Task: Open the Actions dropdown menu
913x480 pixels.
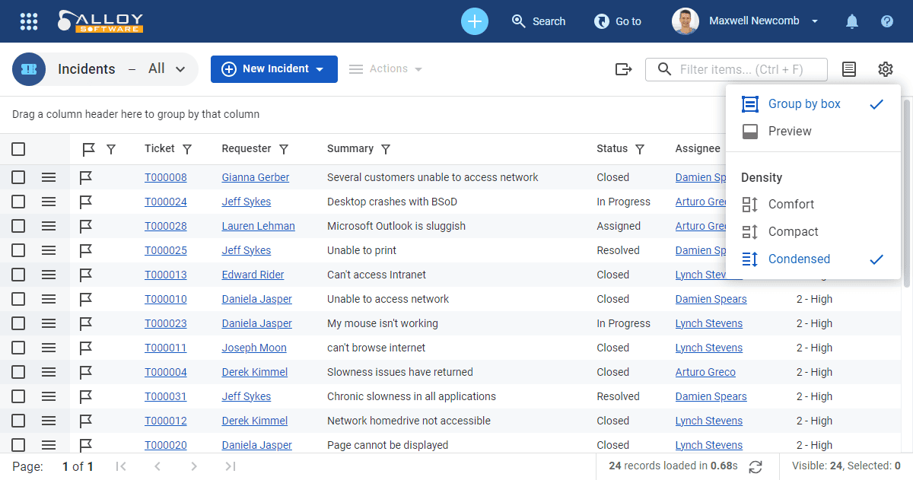Action: tap(386, 69)
